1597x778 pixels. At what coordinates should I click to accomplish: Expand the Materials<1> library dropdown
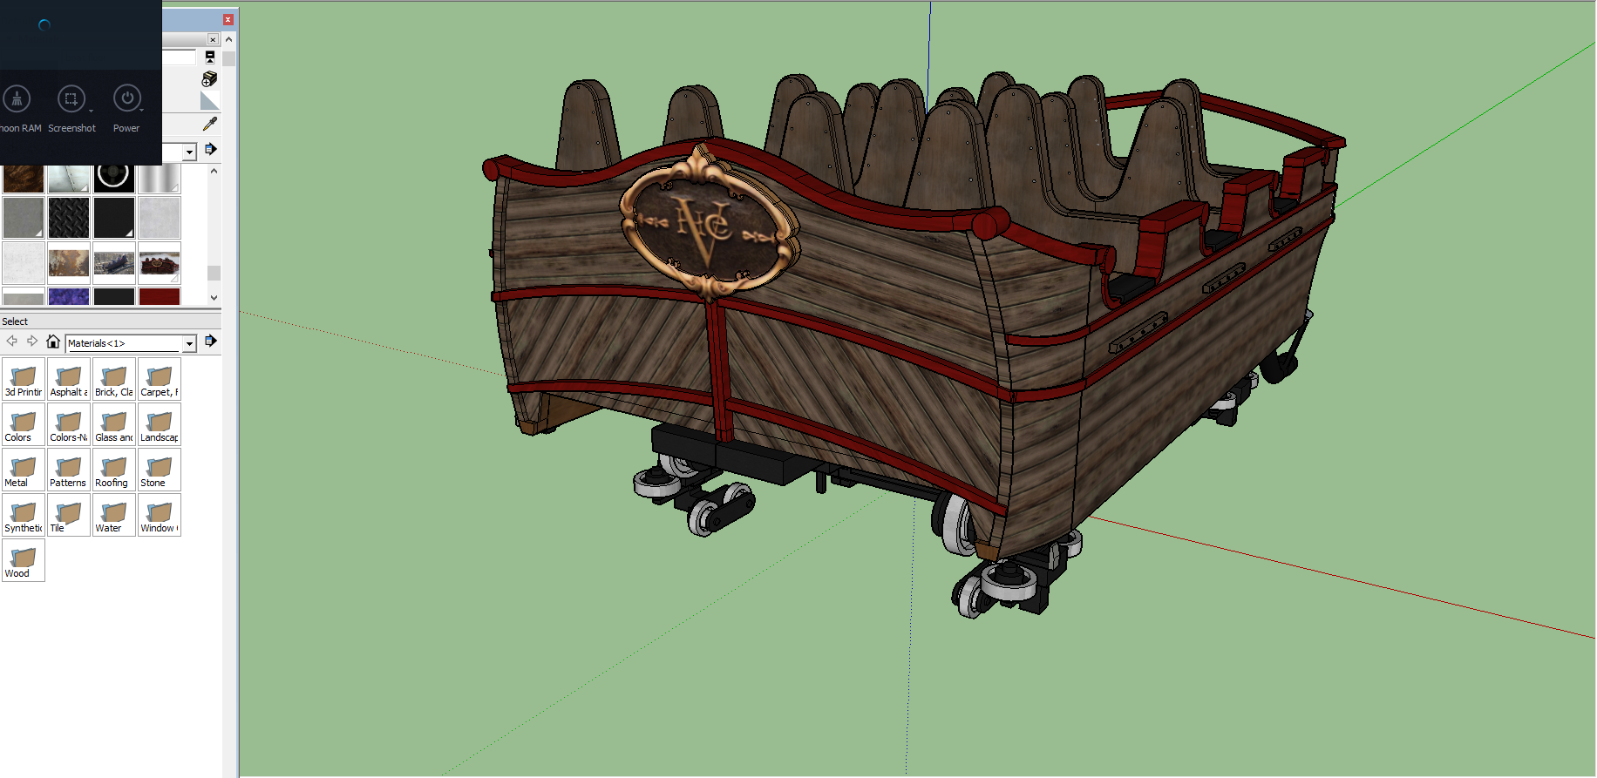(189, 343)
